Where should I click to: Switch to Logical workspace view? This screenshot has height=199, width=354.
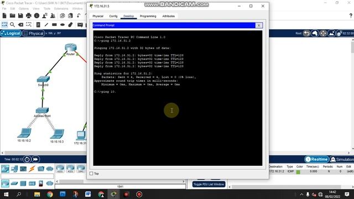11,33
